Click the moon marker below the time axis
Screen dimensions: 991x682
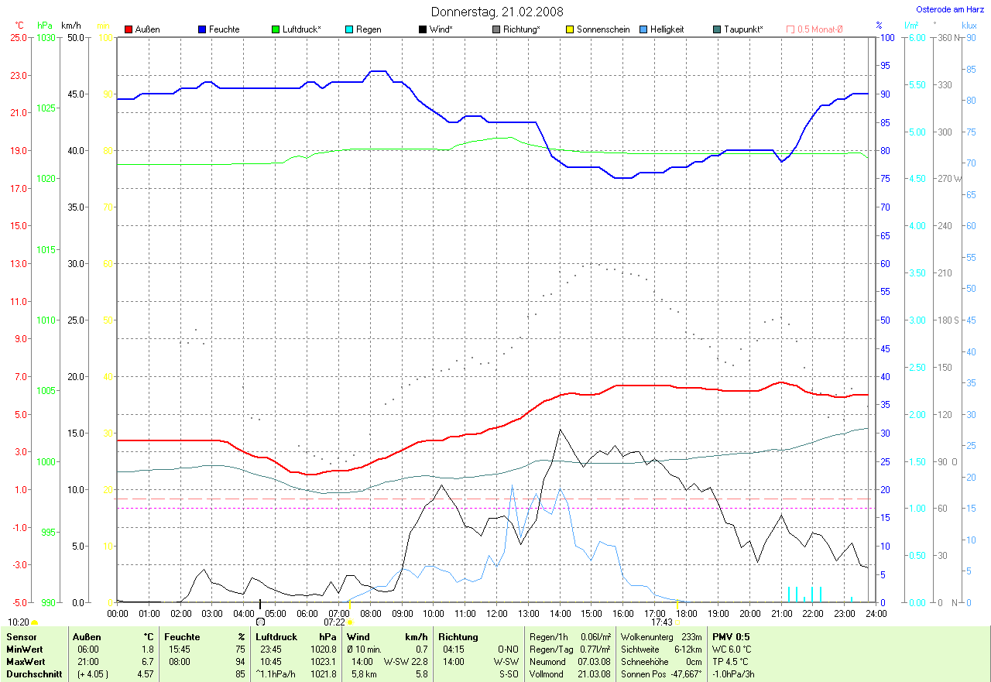260,622
